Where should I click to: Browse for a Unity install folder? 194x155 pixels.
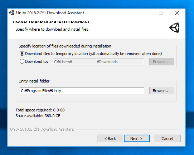161,91
